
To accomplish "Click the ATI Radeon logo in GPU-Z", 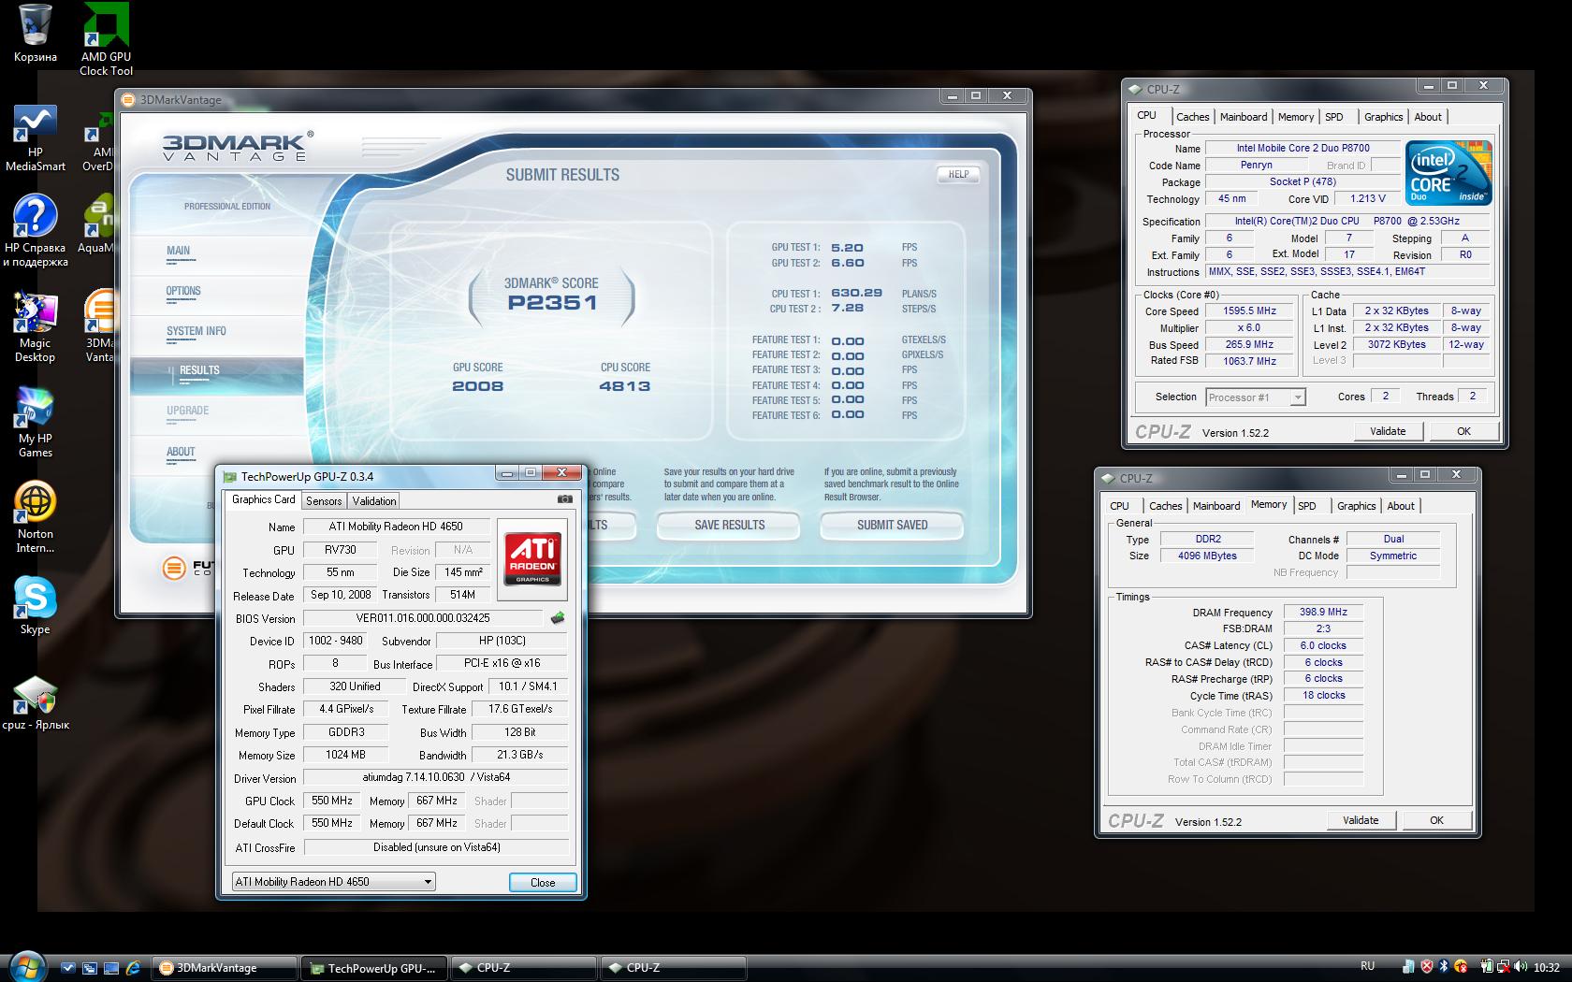I will pos(532,558).
